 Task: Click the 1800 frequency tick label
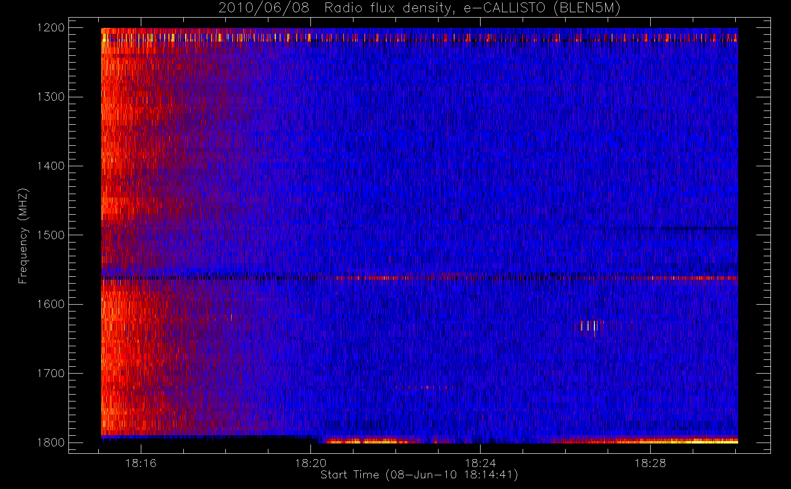pos(51,443)
